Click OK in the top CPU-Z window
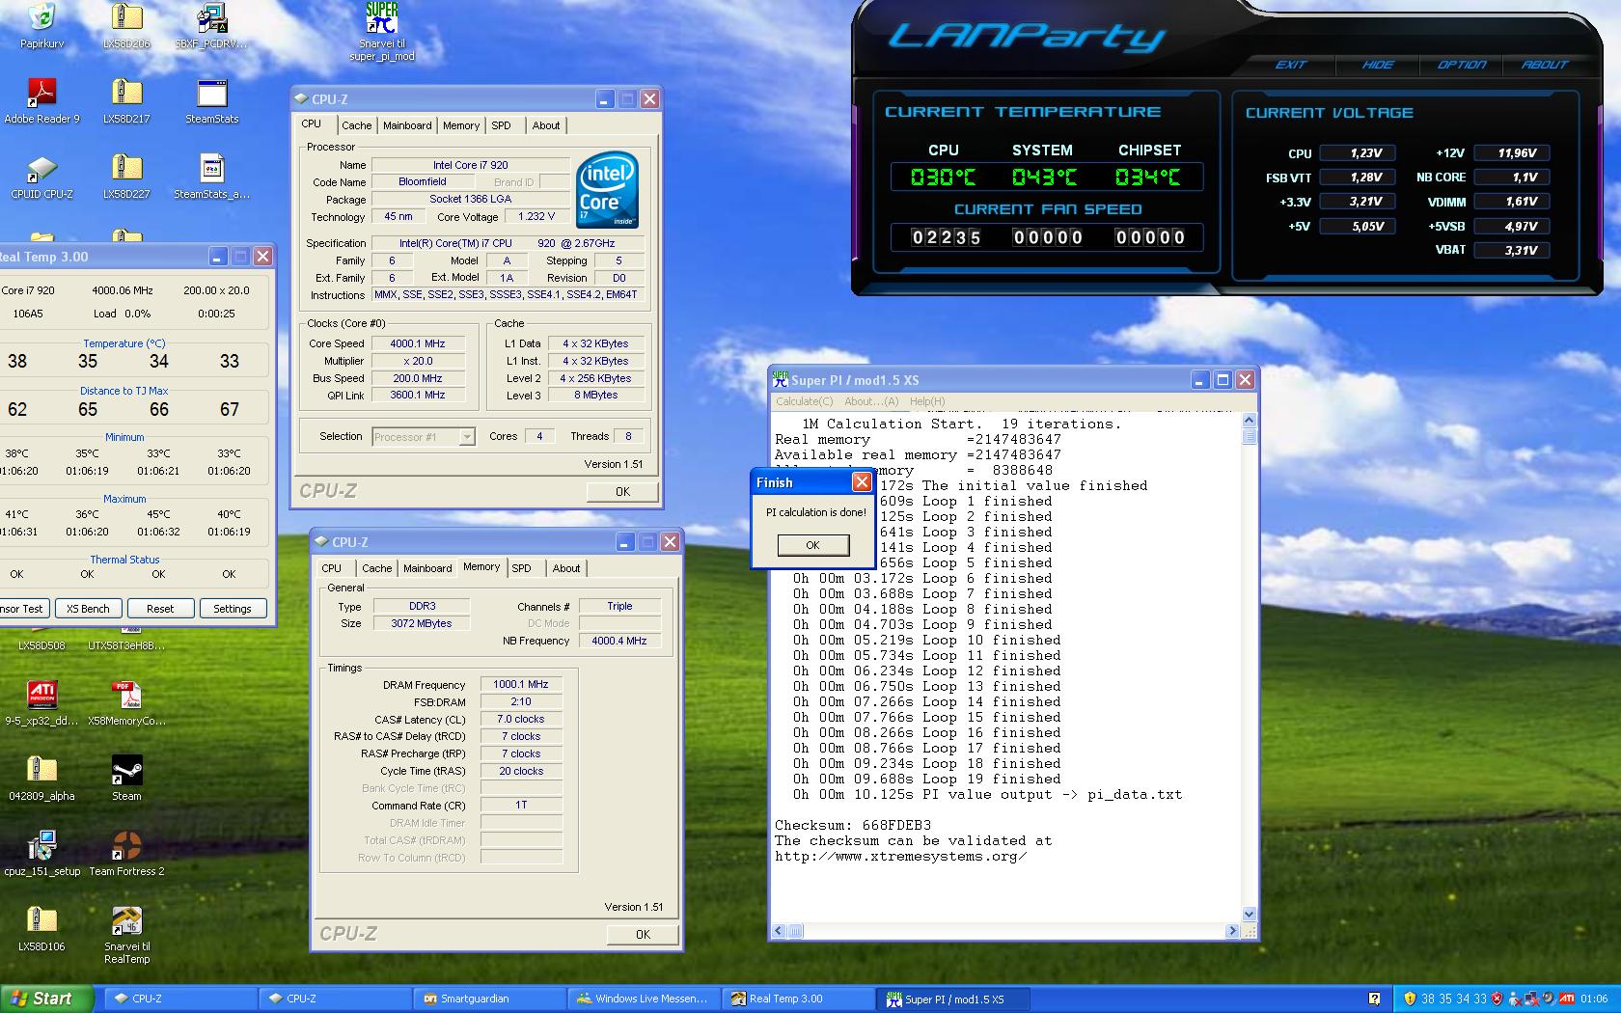Image resolution: width=1621 pixels, height=1013 pixels. (622, 491)
